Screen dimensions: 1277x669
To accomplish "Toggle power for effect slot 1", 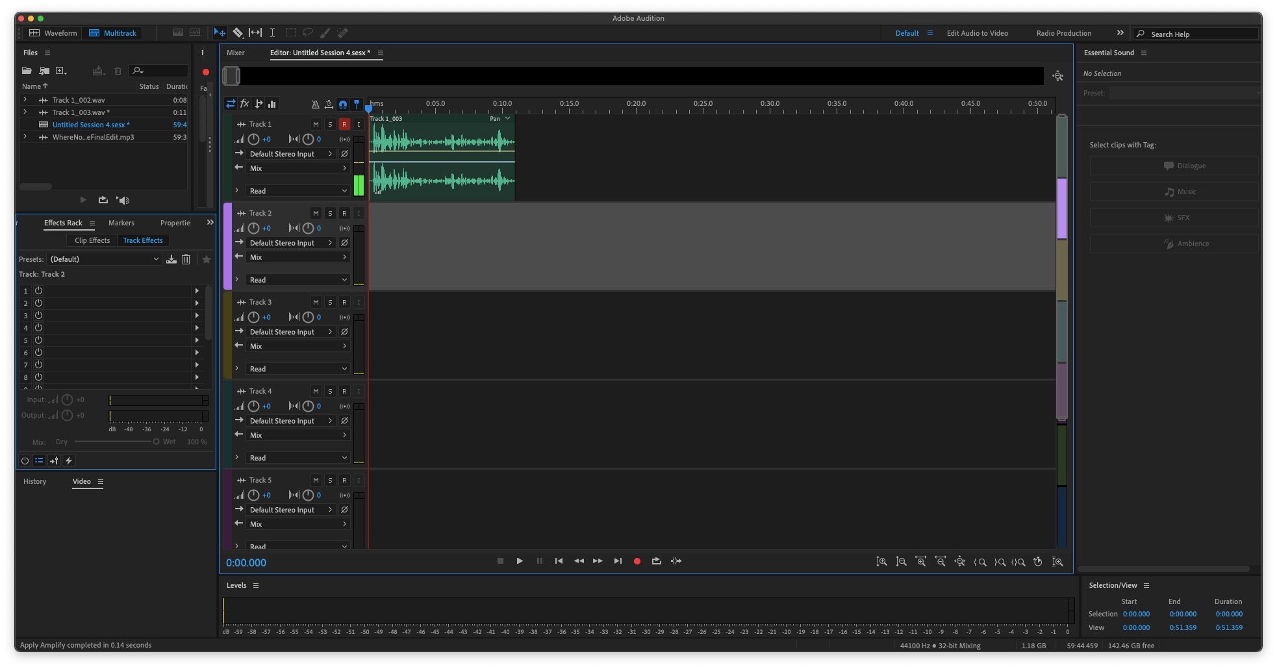I will (x=38, y=291).
